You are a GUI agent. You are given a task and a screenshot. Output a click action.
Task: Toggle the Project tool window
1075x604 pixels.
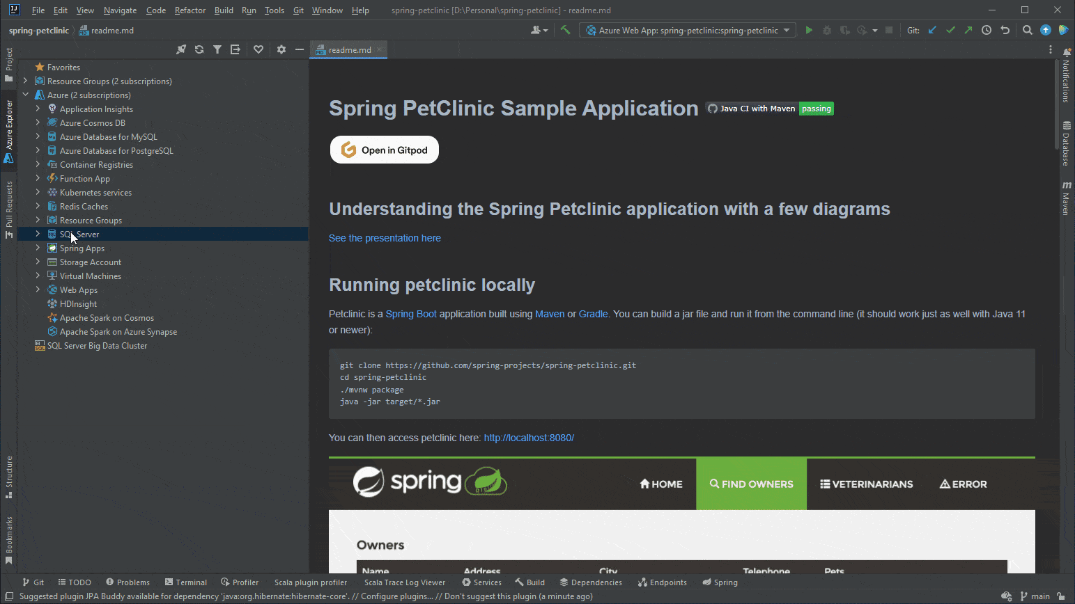[9, 64]
